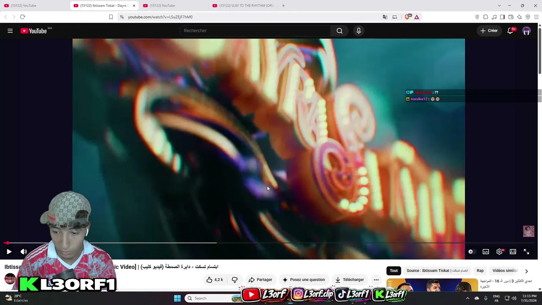
Task: Switch to SLAY TO THE RHYTHM tab
Action: tap(243, 6)
